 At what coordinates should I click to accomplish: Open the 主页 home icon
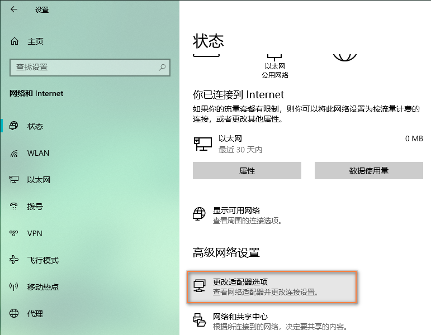point(15,41)
